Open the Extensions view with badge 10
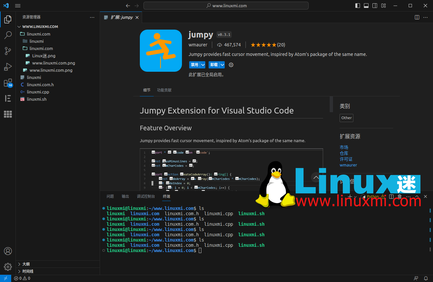This screenshot has height=282, width=433. 8,83
